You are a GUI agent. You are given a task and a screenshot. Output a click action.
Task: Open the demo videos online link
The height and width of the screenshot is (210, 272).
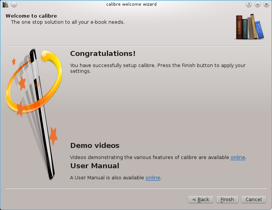pos(238,157)
